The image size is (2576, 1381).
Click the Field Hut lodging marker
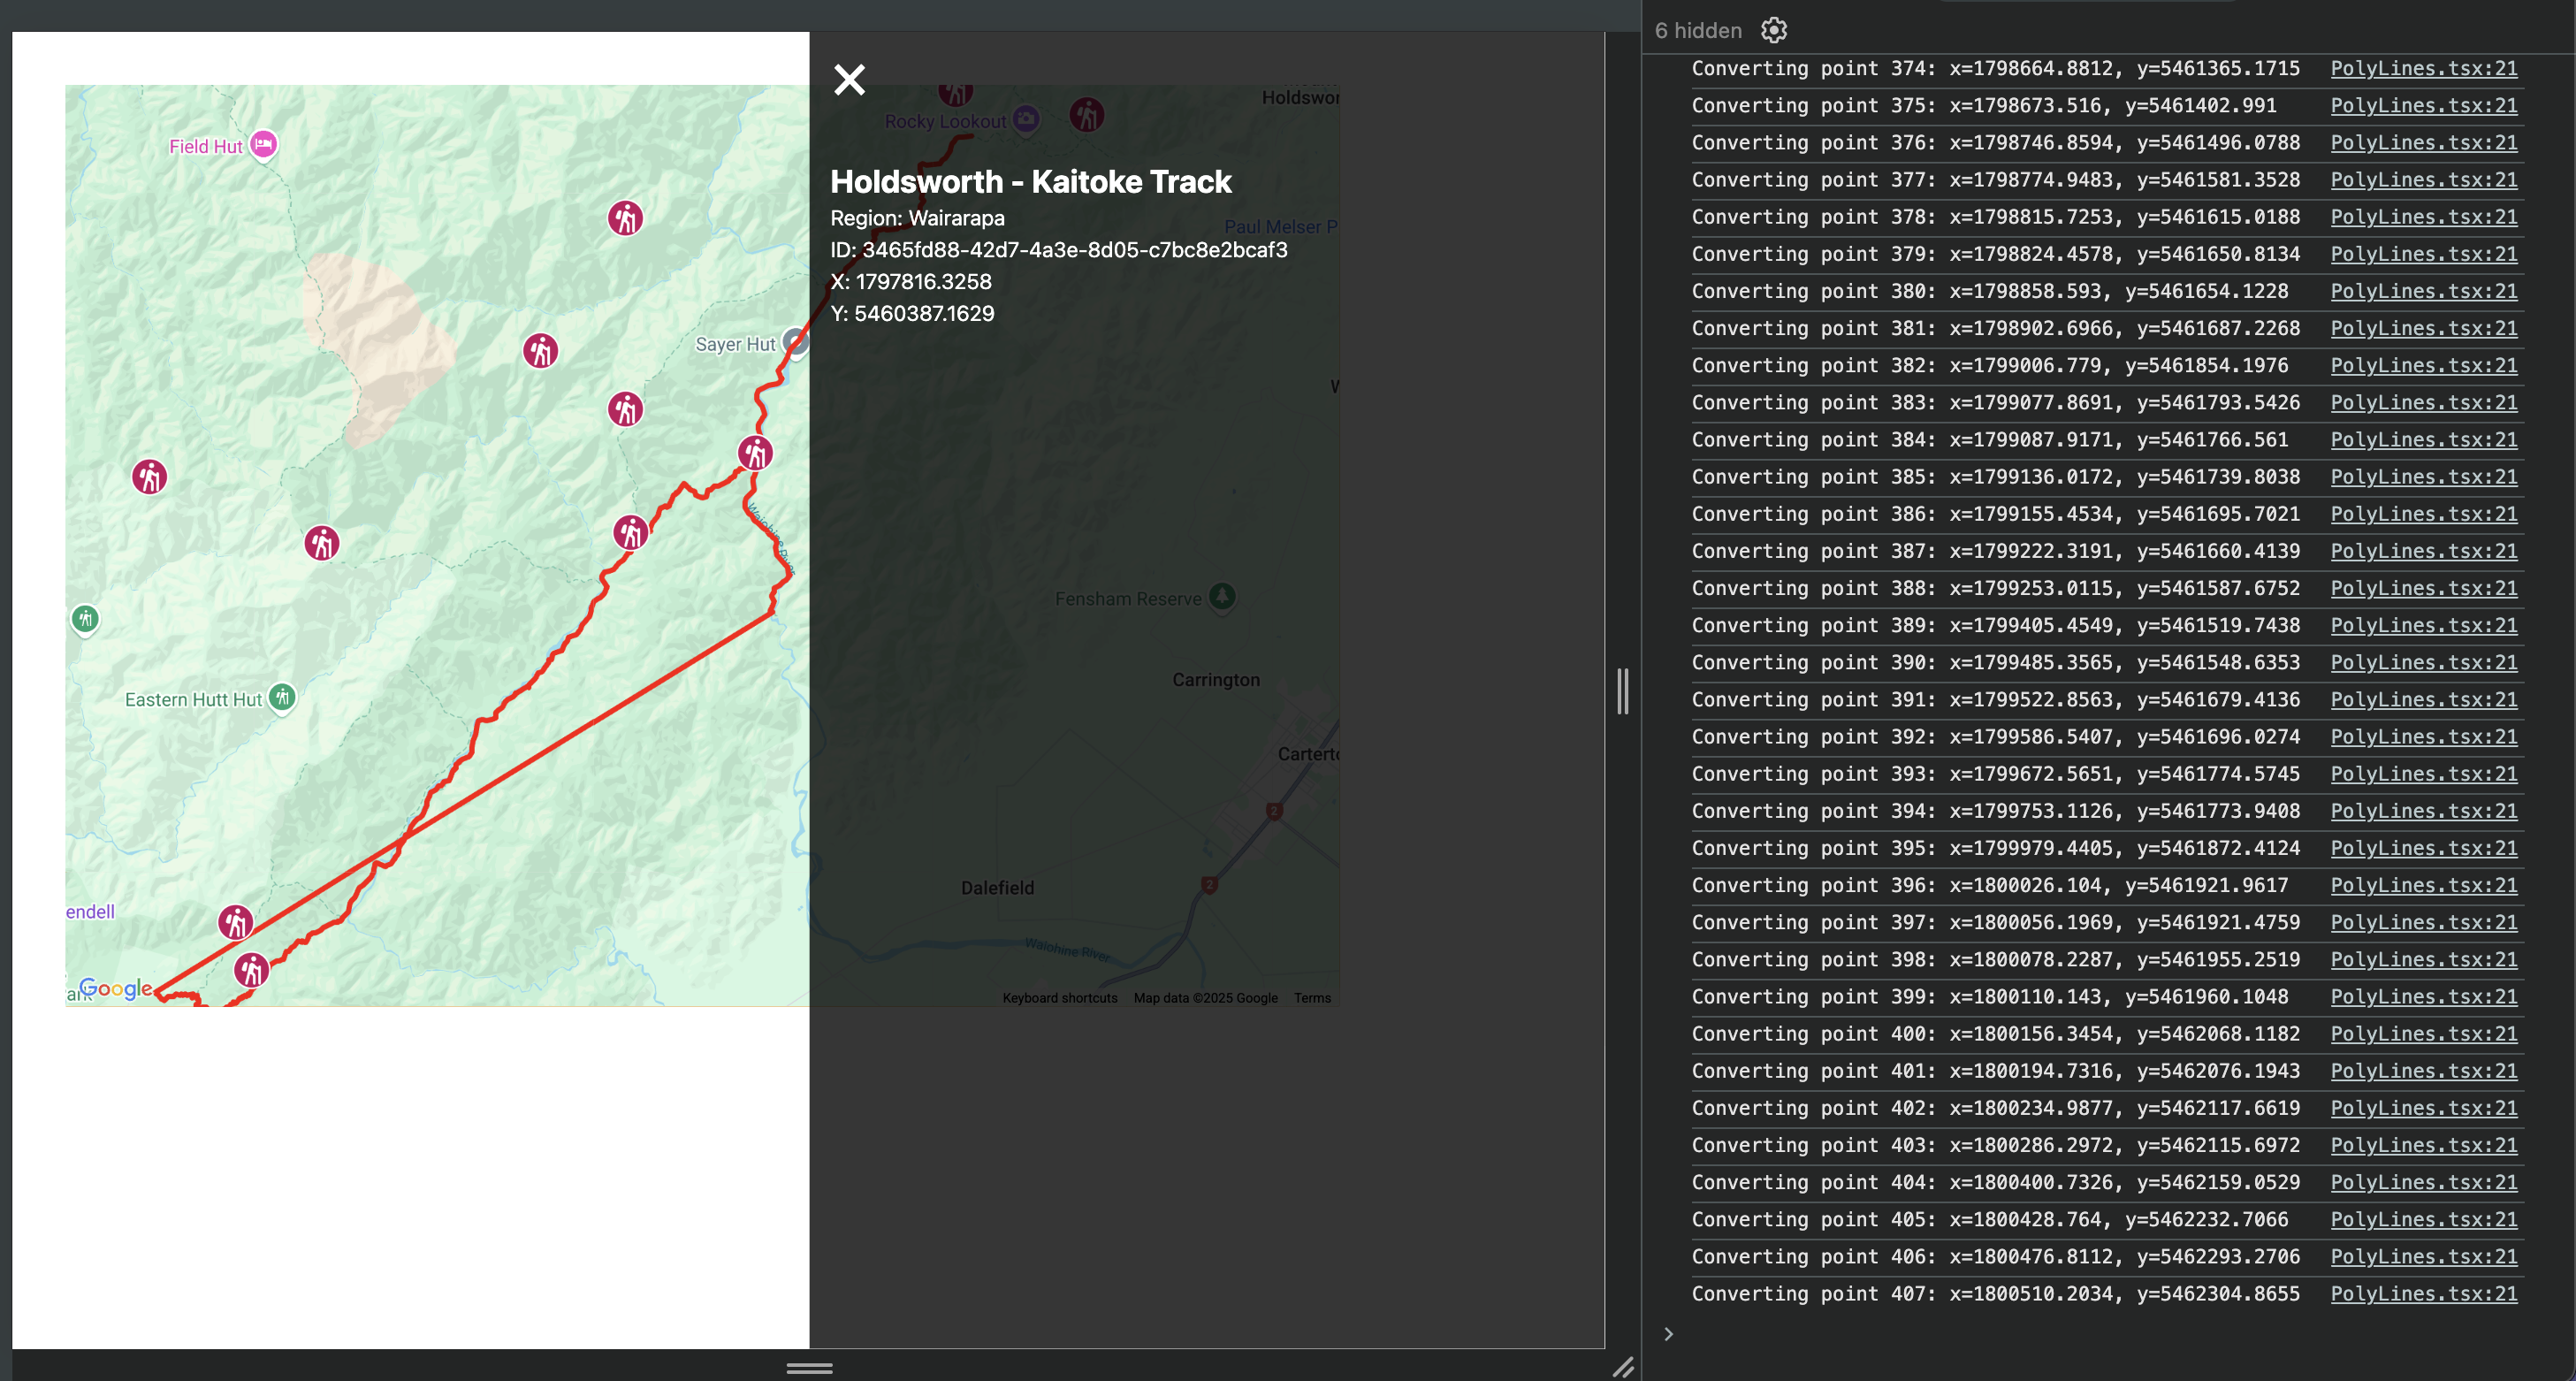[x=263, y=145]
